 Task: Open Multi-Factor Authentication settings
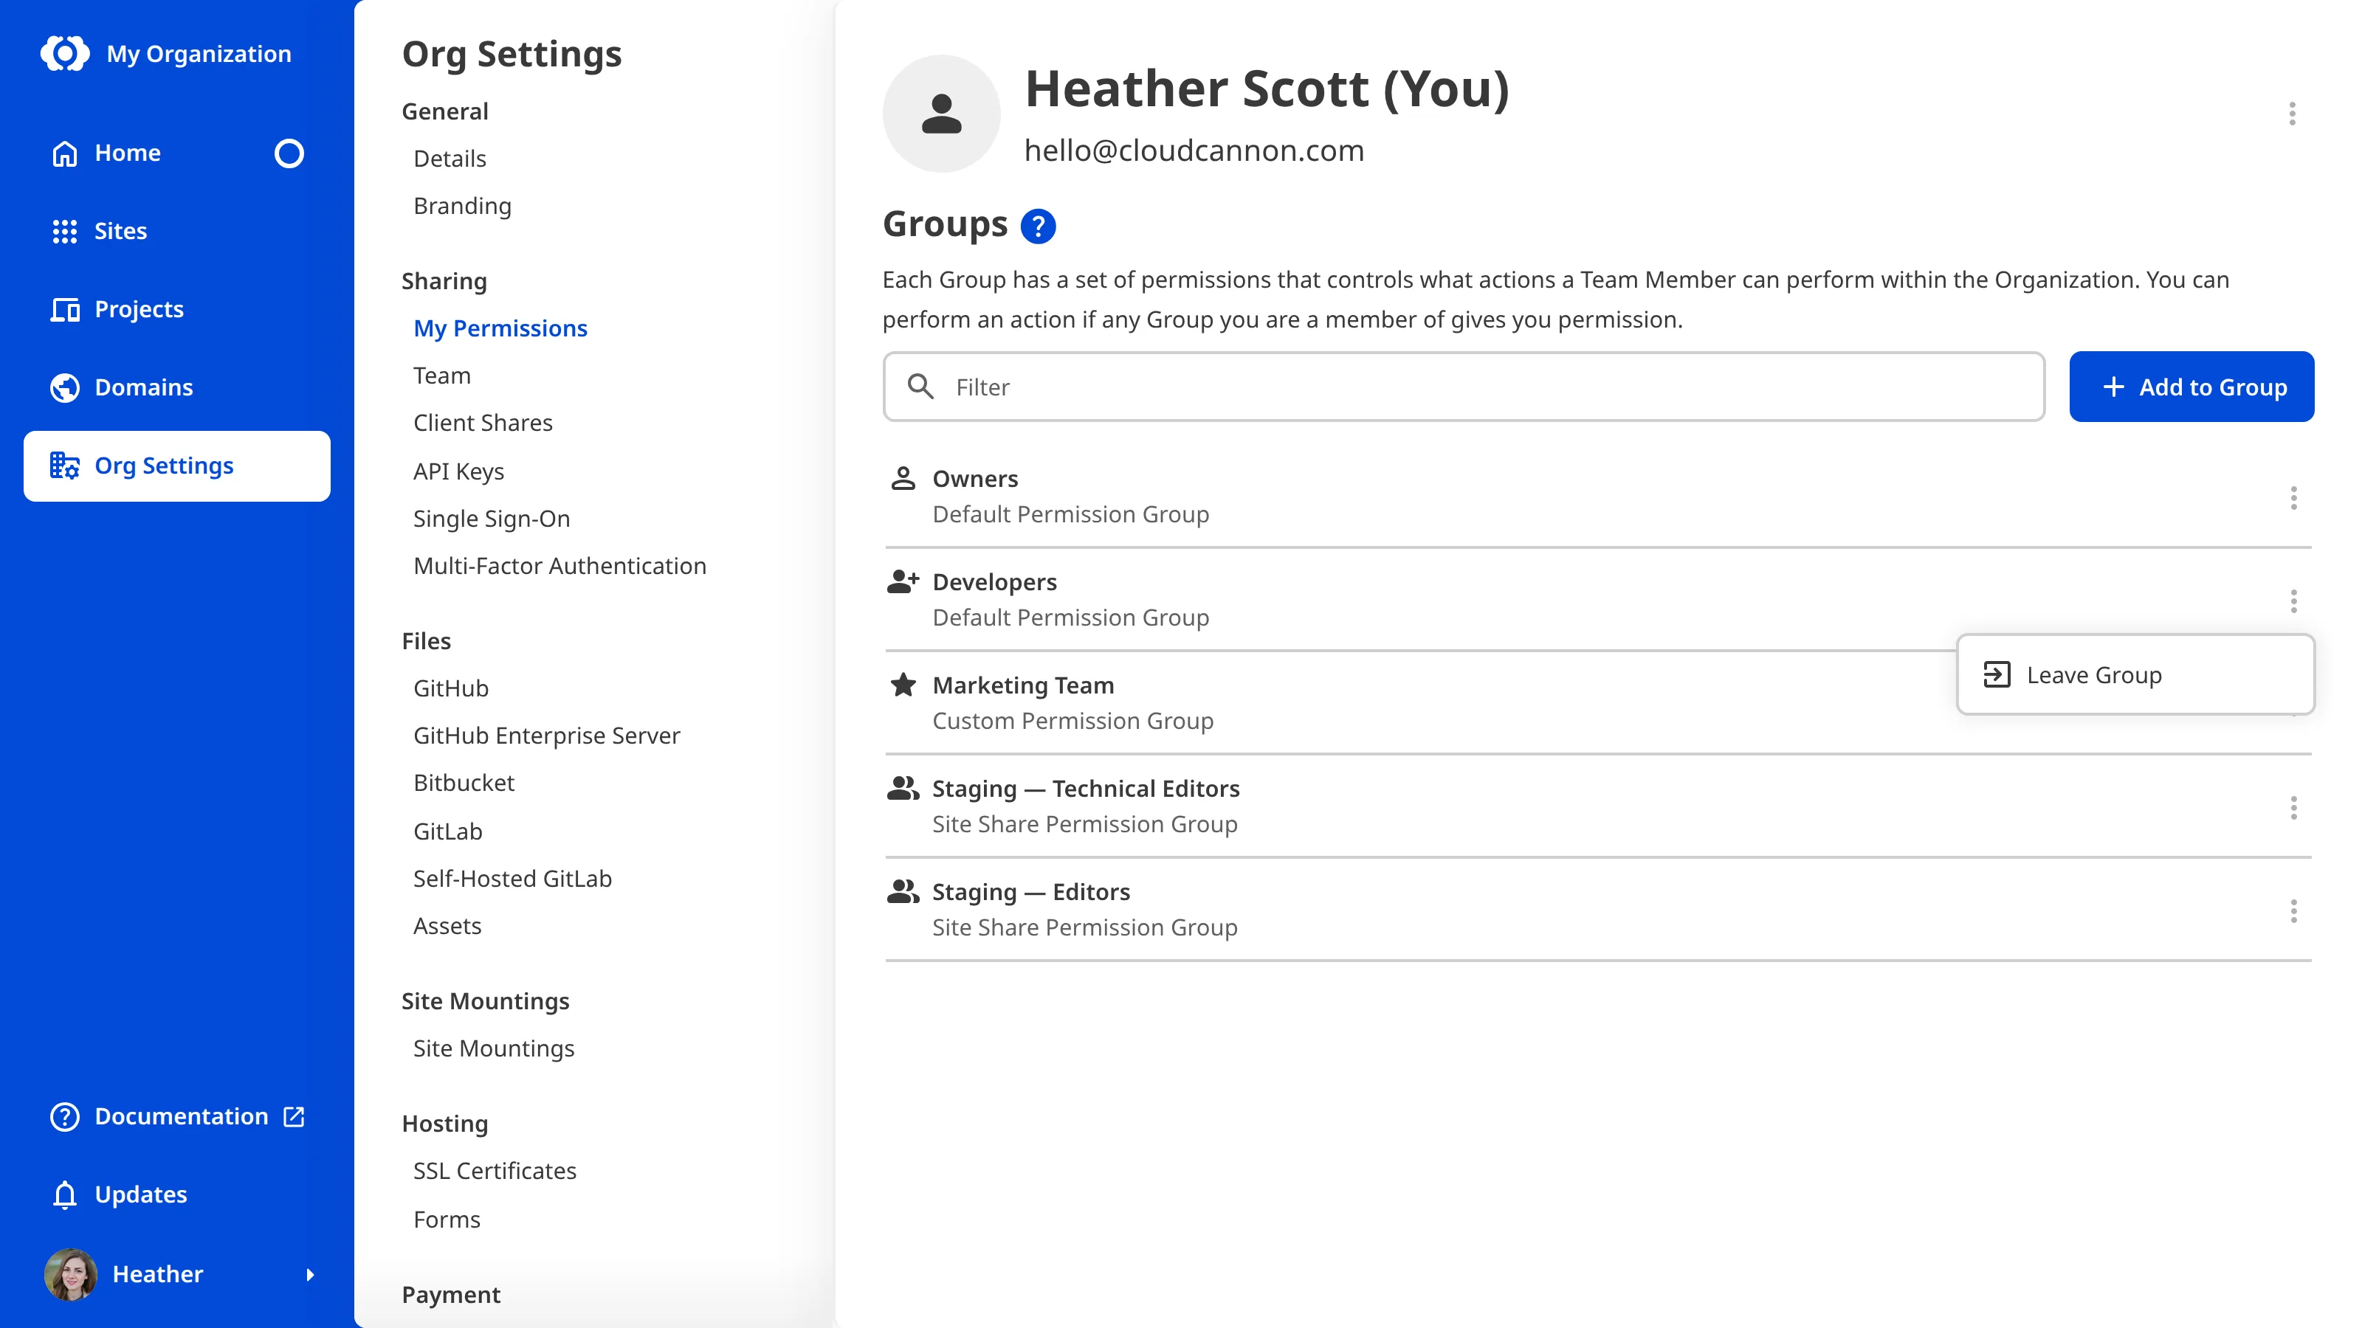[x=559, y=565]
